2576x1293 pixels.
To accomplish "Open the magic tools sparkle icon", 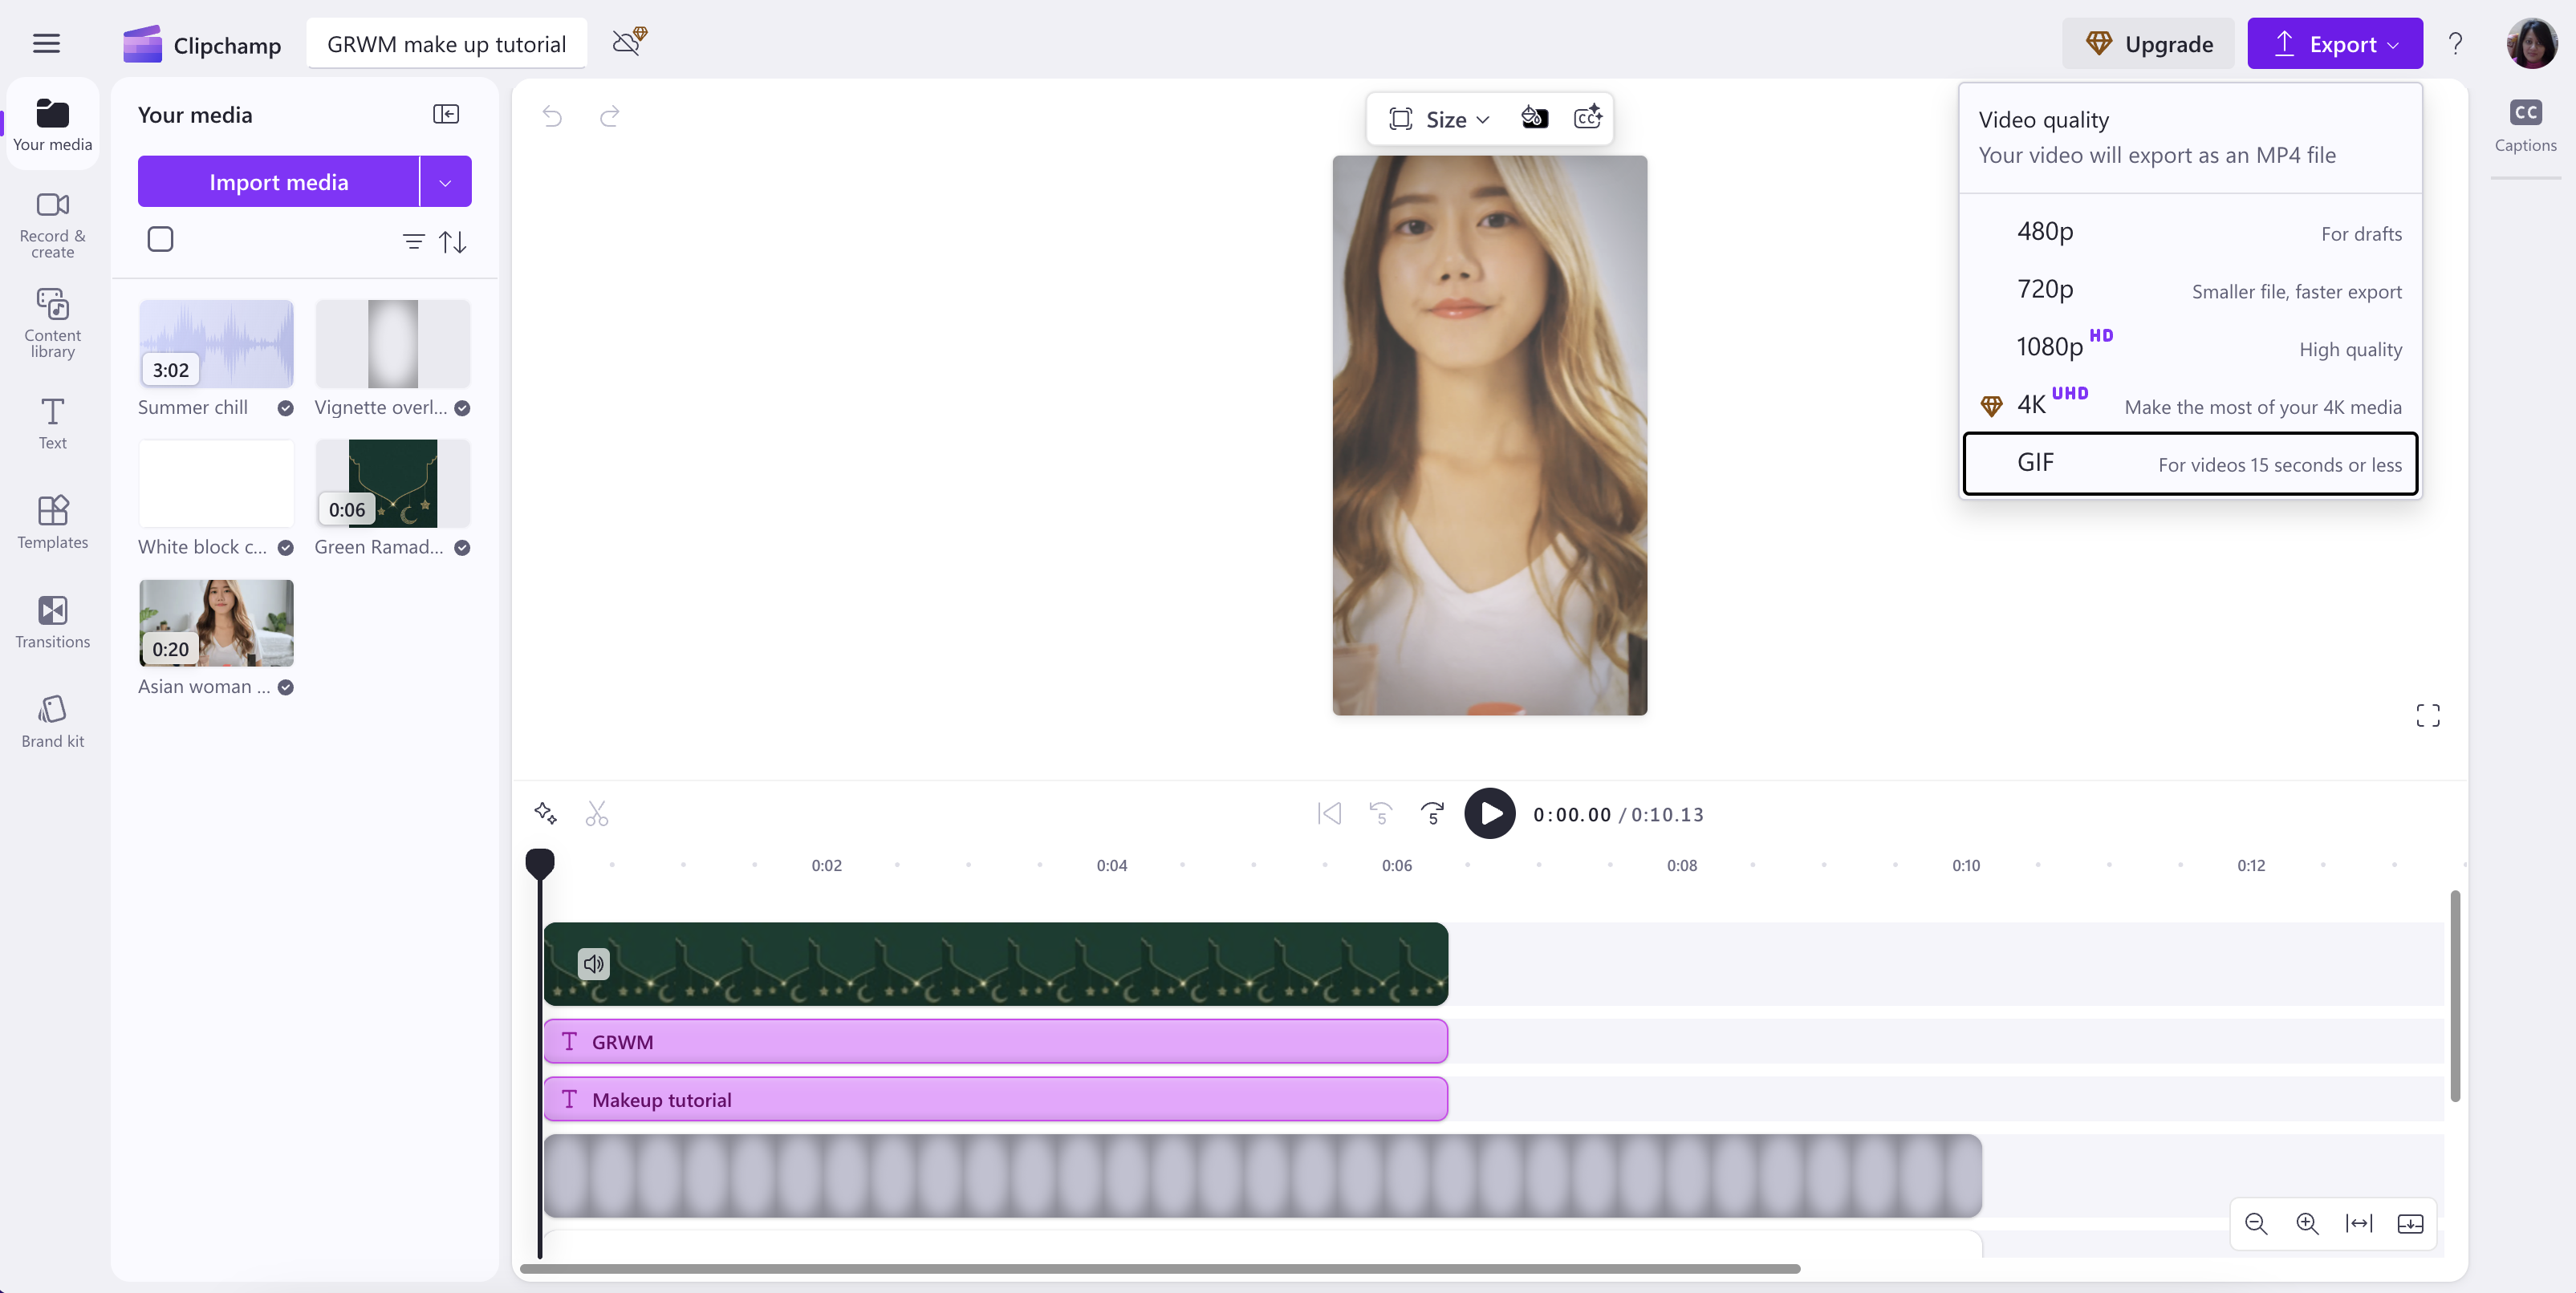I will (x=545, y=813).
